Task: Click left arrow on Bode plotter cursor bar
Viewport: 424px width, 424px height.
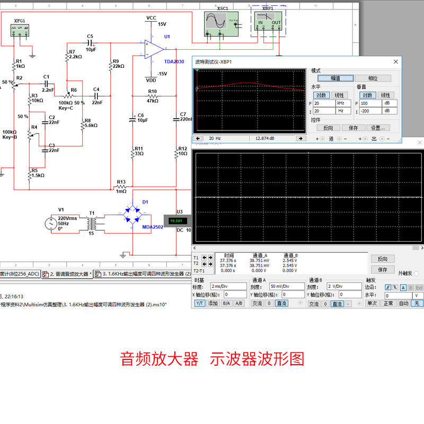Action: coord(198,138)
